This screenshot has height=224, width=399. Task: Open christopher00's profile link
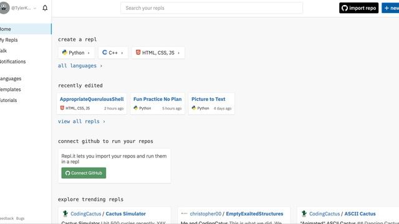pyautogui.click(x=206, y=214)
